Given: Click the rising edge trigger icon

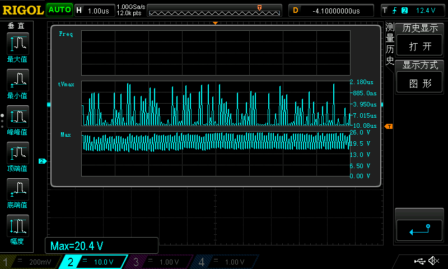Looking at the screenshot, I should tap(395, 11).
